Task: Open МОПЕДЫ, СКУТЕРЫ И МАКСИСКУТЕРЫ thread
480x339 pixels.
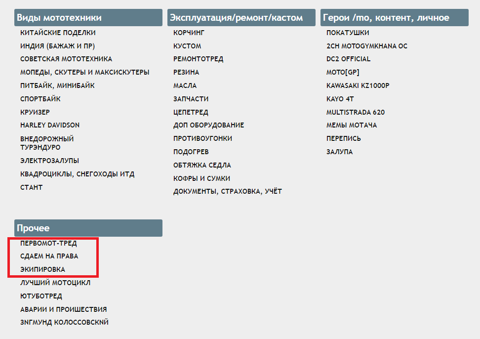Action: (x=84, y=73)
